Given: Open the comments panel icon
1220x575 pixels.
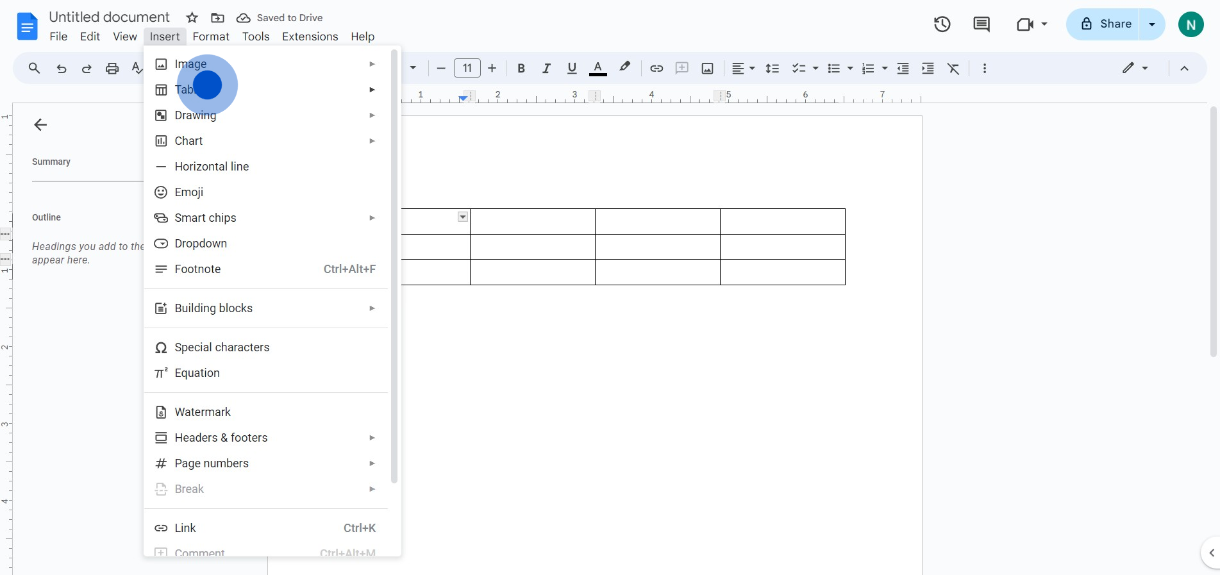Looking at the screenshot, I should click(981, 24).
